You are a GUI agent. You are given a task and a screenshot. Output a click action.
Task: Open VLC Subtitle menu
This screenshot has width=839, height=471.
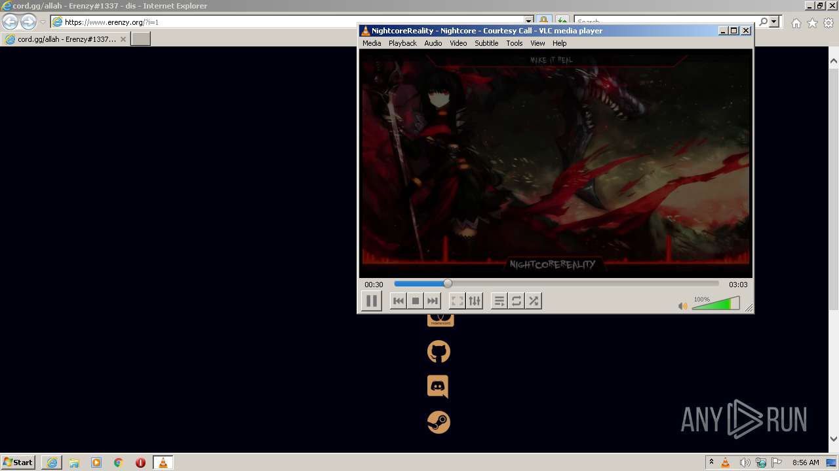pos(486,43)
